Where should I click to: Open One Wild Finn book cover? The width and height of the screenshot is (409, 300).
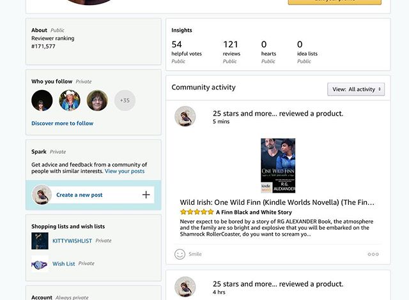(x=278, y=165)
